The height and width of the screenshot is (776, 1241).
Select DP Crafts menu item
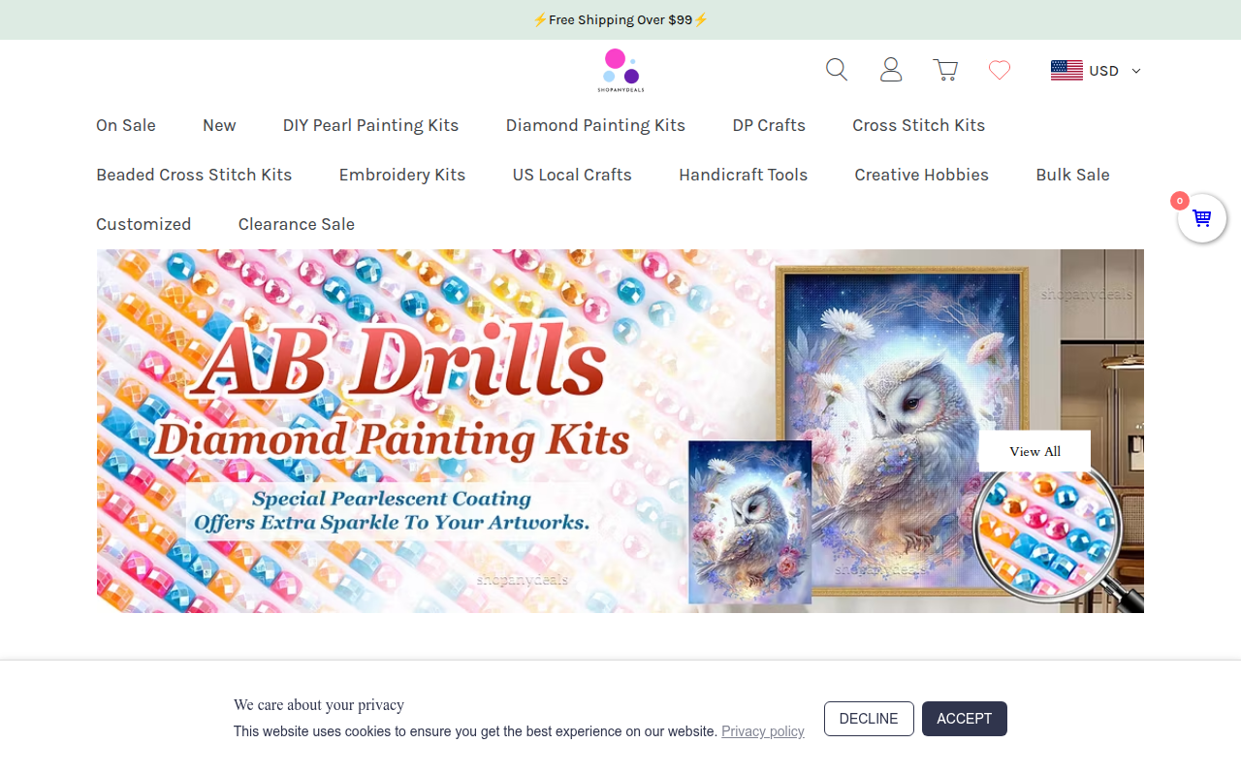point(769,125)
